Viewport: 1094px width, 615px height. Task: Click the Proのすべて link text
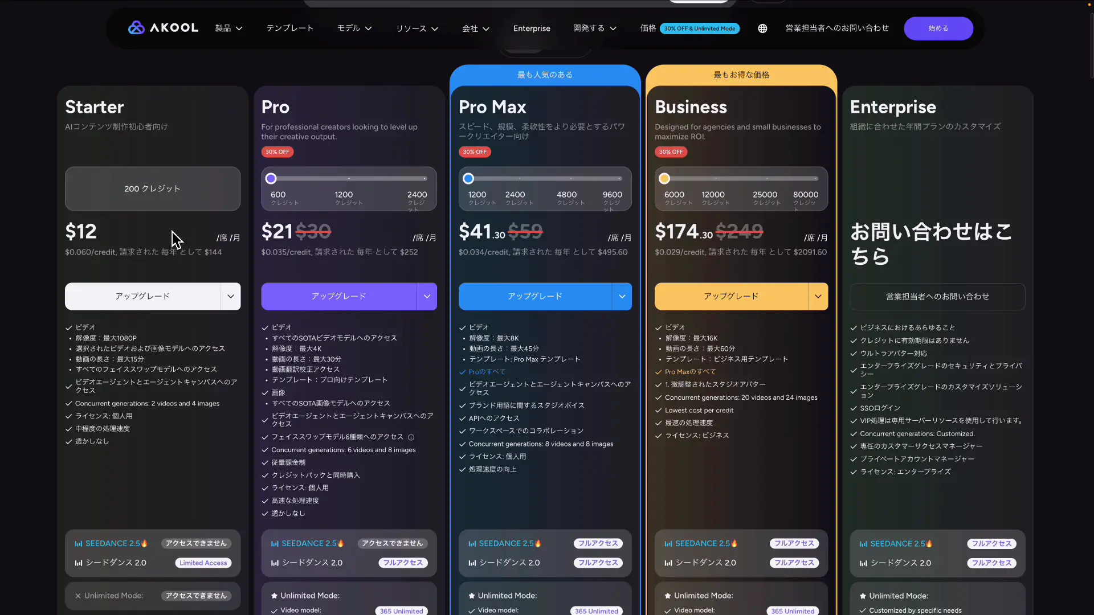(487, 372)
